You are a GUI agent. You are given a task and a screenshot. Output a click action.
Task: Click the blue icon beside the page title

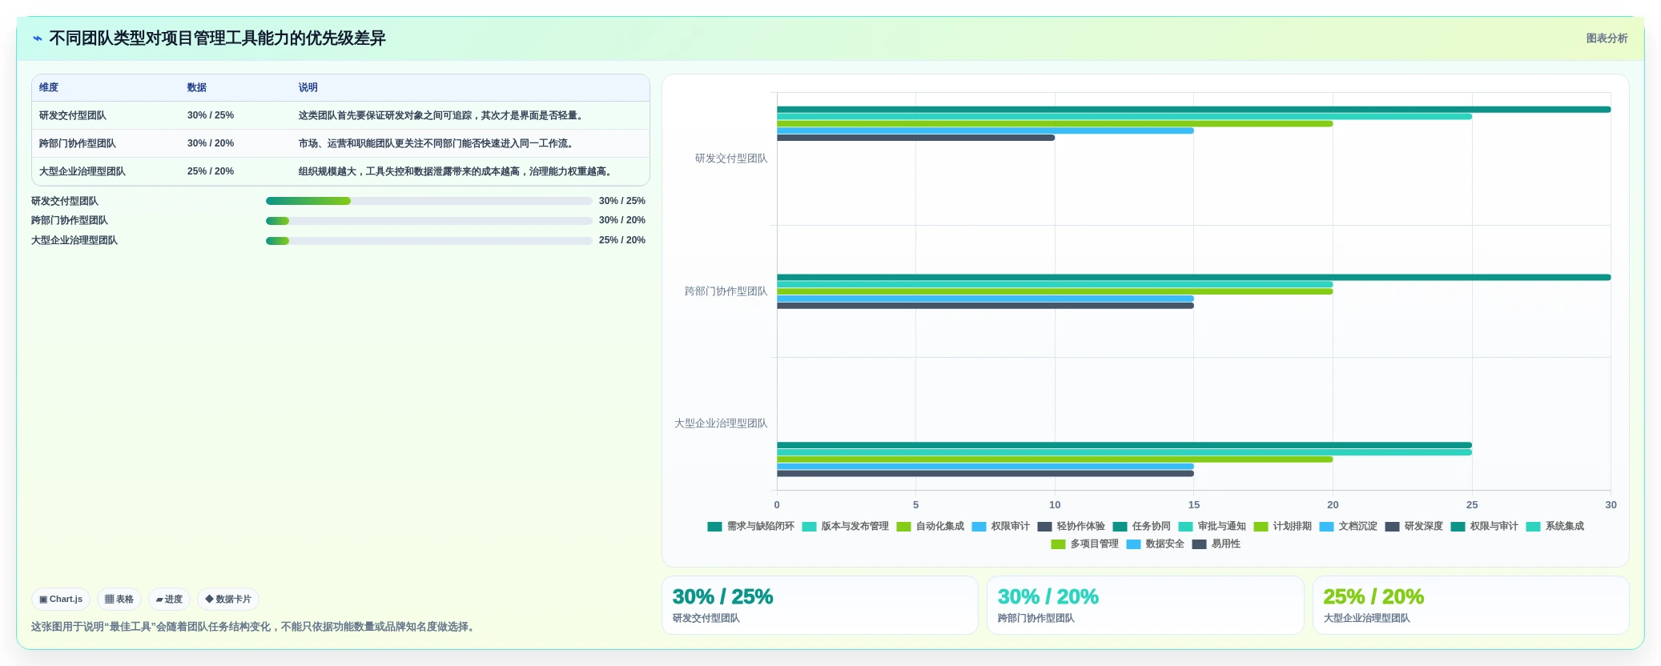[38, 38]
